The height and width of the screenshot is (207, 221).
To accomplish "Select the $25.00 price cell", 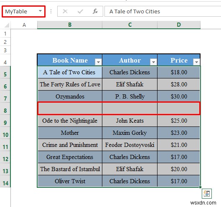I will tap(179, 121).
